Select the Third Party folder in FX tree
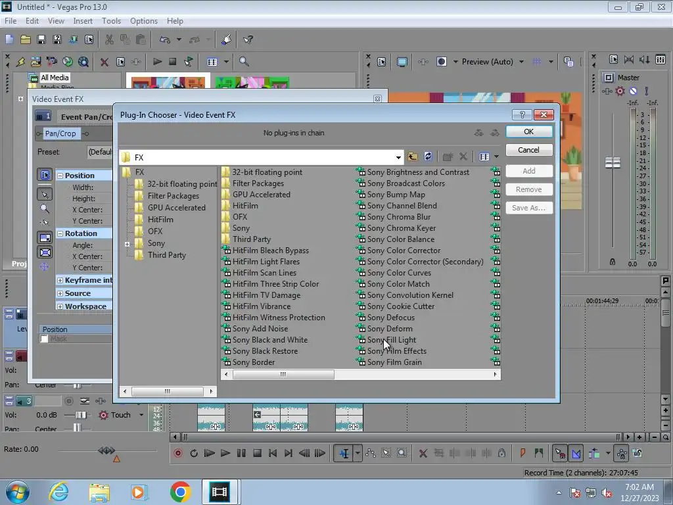The width and height of the screenshot is (673, 505). [x=166, y=255]
